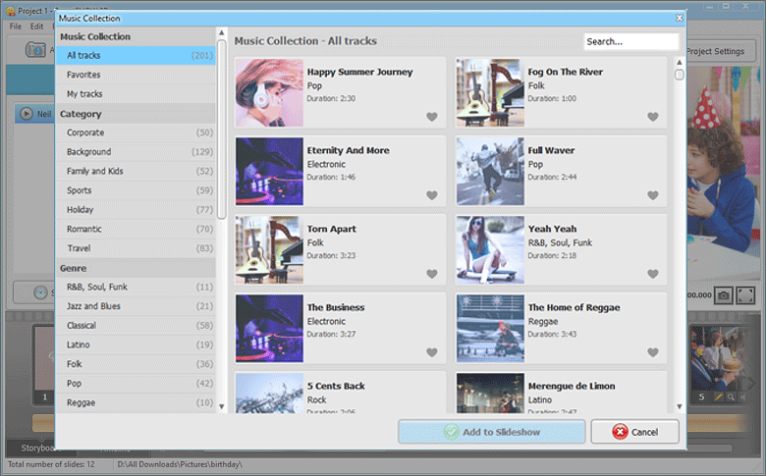The width and height of the screenshot is (766, 476).
Task: Favorite the Happy Summer Journey track heart
Action: click(x=432, y=117)
